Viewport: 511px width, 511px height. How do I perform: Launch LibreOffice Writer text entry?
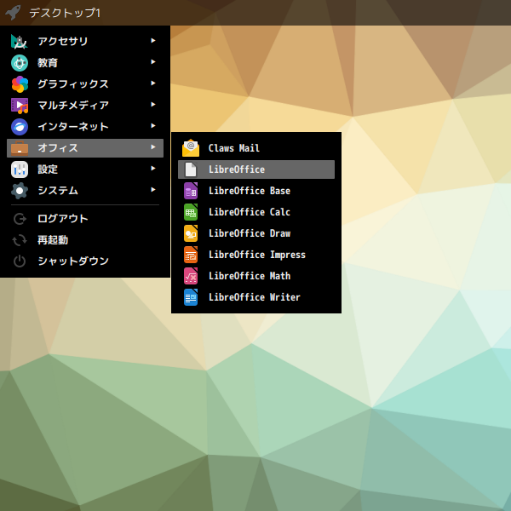point(255,297)
